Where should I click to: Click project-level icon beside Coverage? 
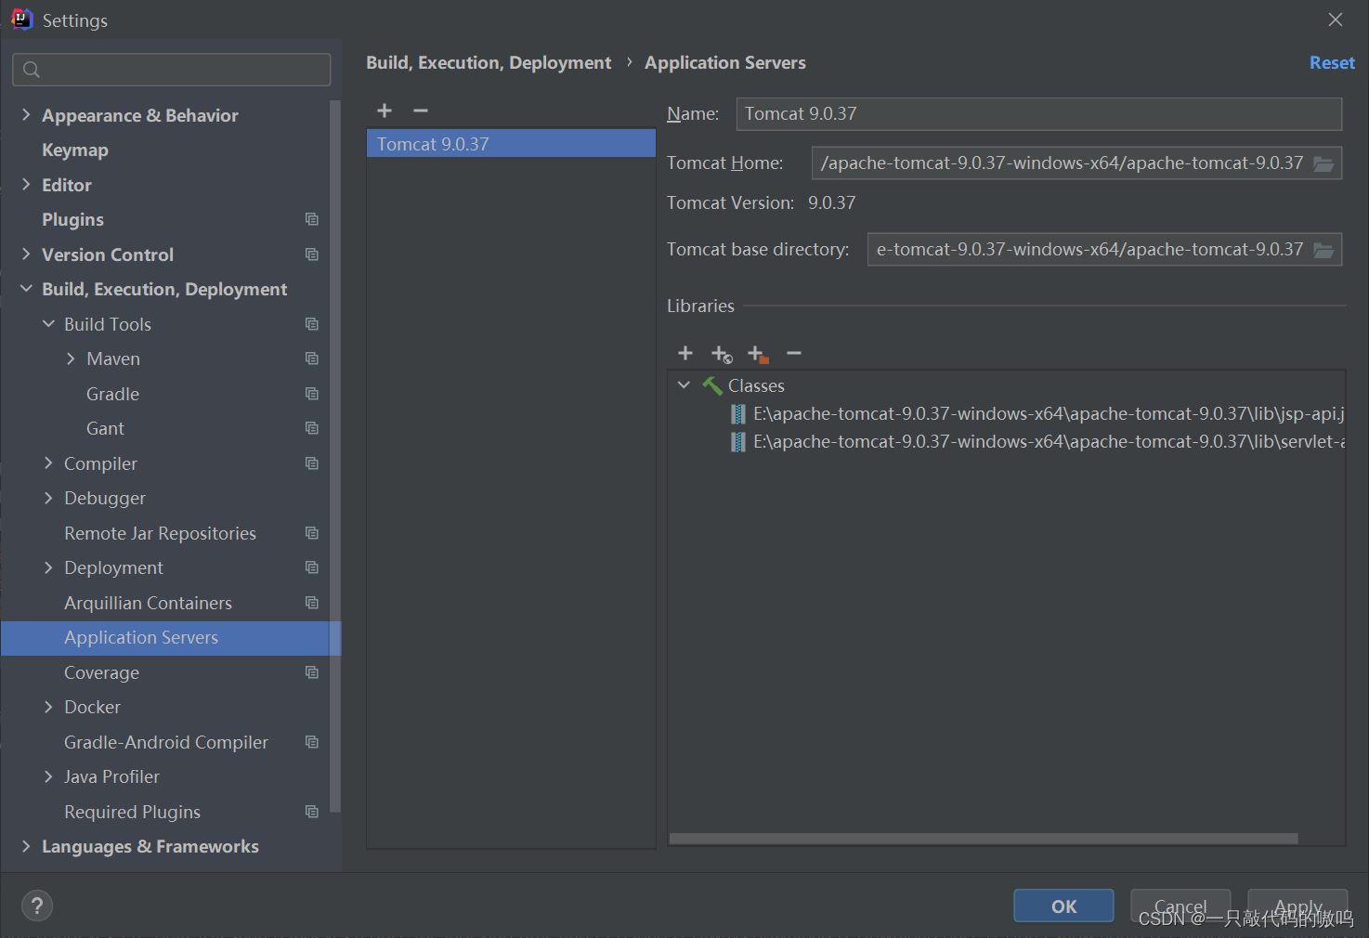click(312, 672)
